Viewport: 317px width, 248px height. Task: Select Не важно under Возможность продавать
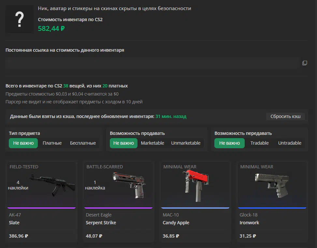coord(123,143)
